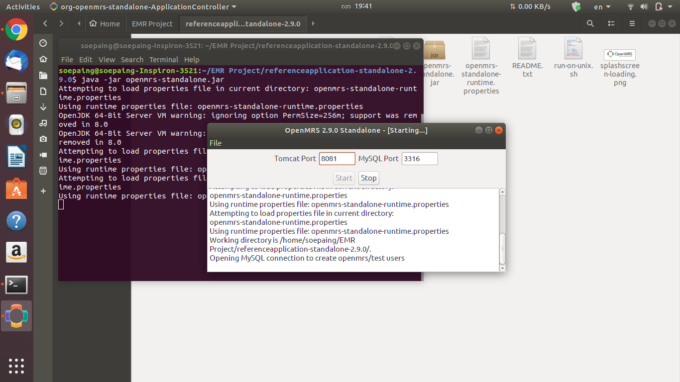Open the Files app in the dock
Screen dimensions: 680x382
[x=16, y=93]
